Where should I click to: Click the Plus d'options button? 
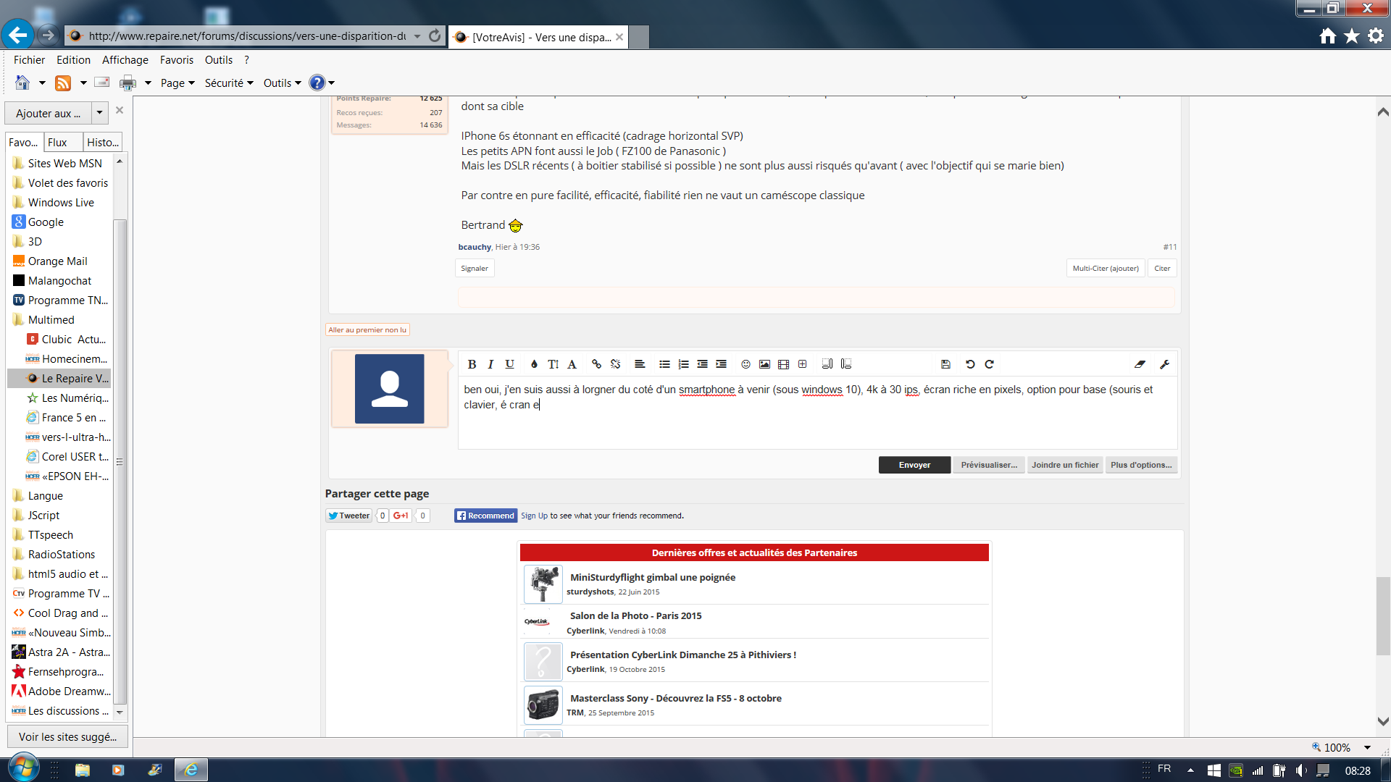click(1141, 465)
